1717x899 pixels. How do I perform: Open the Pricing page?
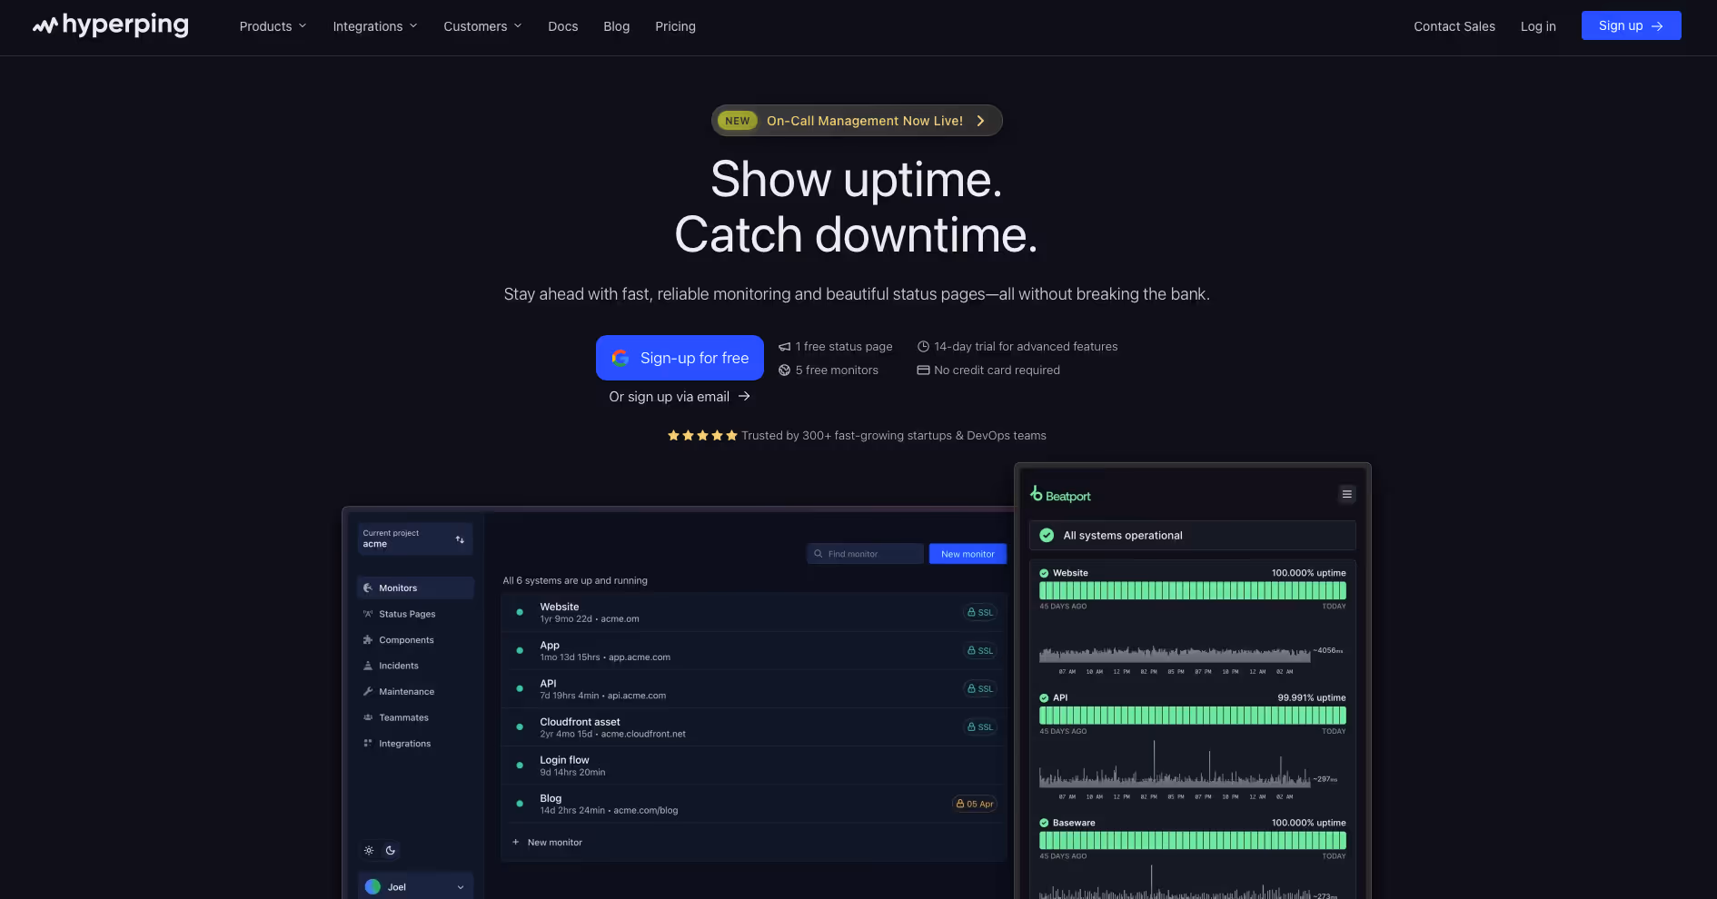[x=676, y=26]
